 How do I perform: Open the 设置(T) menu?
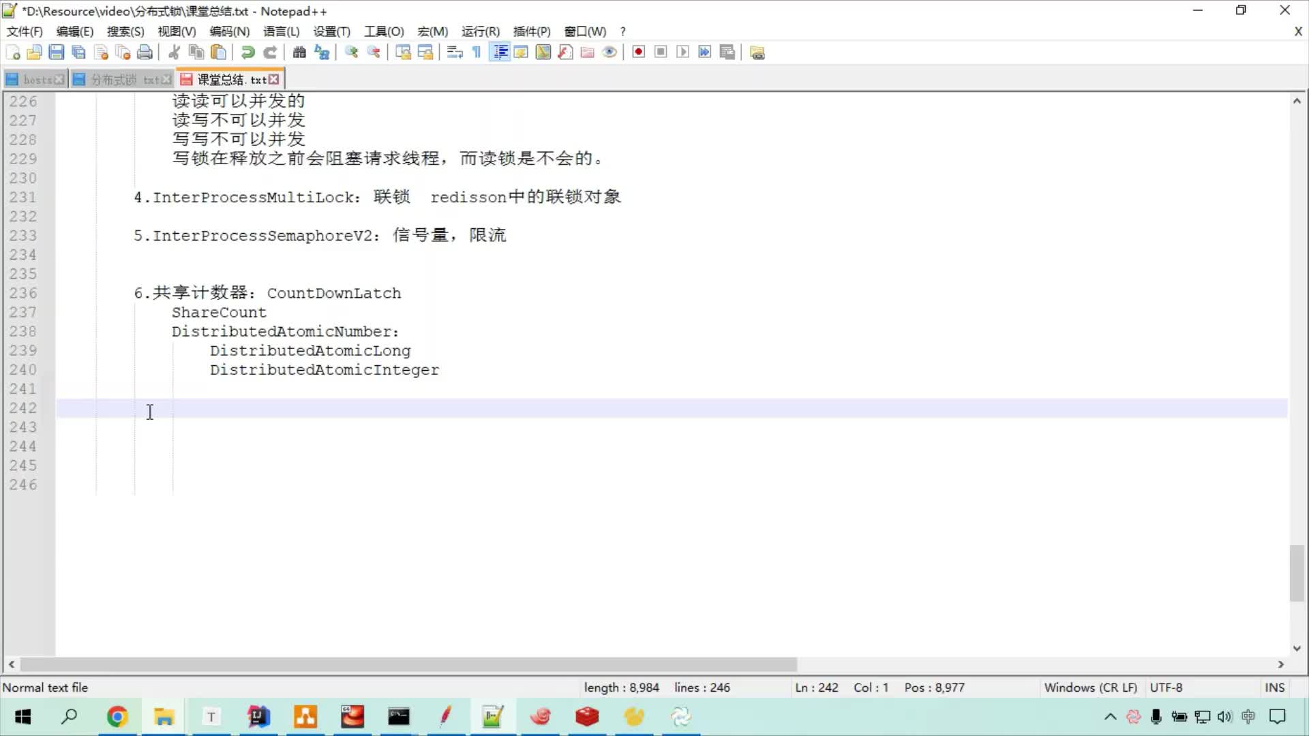coord(332,31)
